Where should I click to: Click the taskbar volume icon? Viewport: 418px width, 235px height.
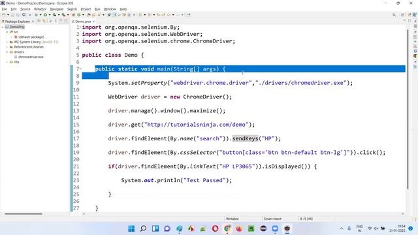pyautogui.click(x=376, y=228)
